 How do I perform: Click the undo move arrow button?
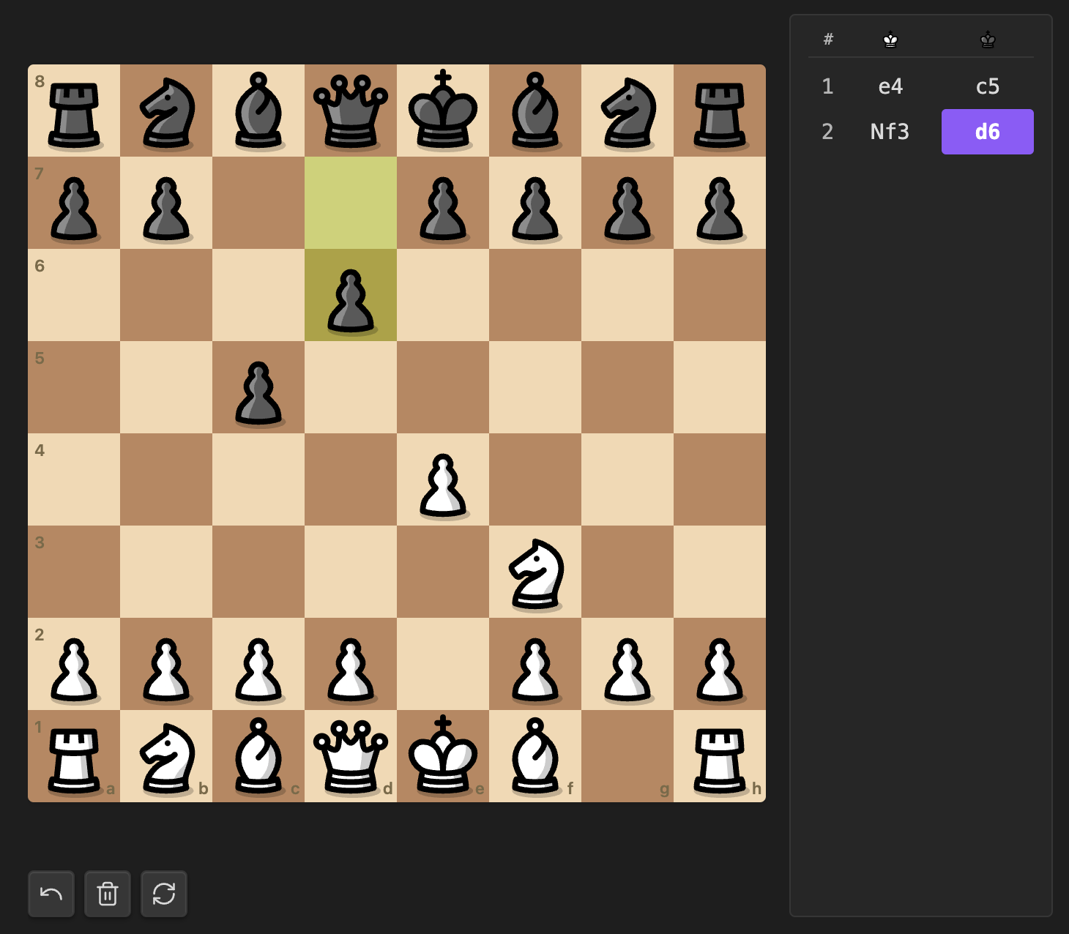(51, 894)
